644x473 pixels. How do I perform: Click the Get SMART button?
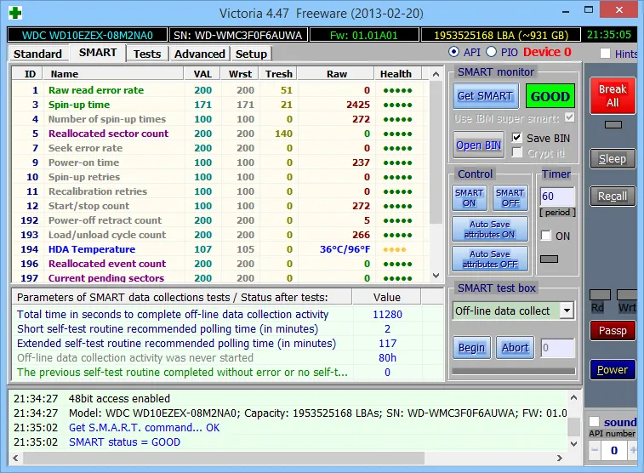coord(485,95)
